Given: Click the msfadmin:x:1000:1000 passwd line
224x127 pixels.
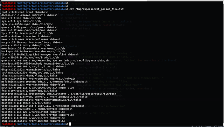Looking at the screenshot, I should (x=44, y=82).
